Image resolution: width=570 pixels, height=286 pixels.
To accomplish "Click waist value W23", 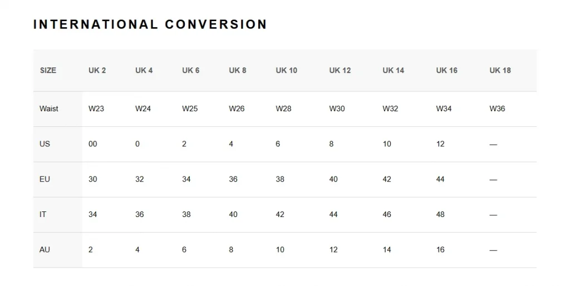I will coord(96,109).
